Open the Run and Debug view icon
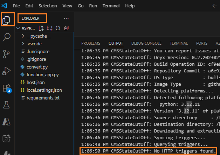Viewport: 220px width, 155px height. 6,71
